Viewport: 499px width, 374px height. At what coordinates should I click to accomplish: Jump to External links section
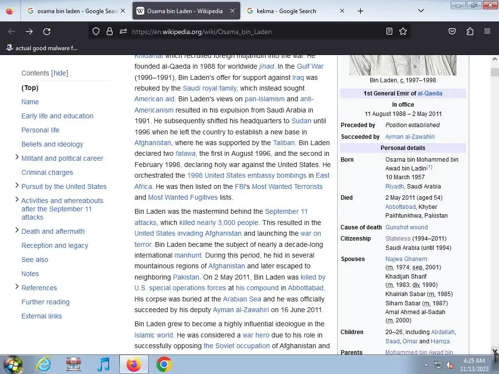click(x=41, y=316)
